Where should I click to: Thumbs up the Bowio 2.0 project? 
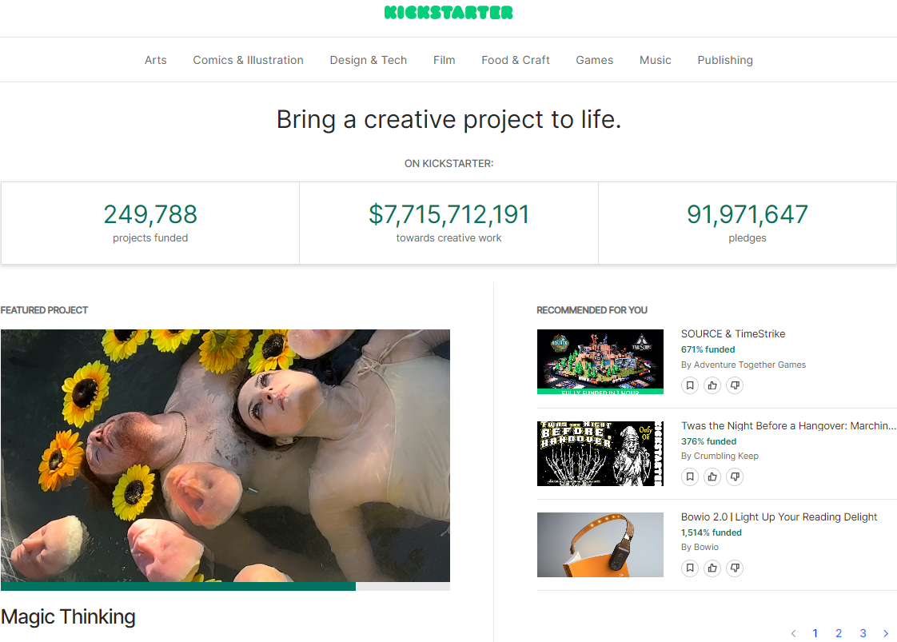click(712, 568)
